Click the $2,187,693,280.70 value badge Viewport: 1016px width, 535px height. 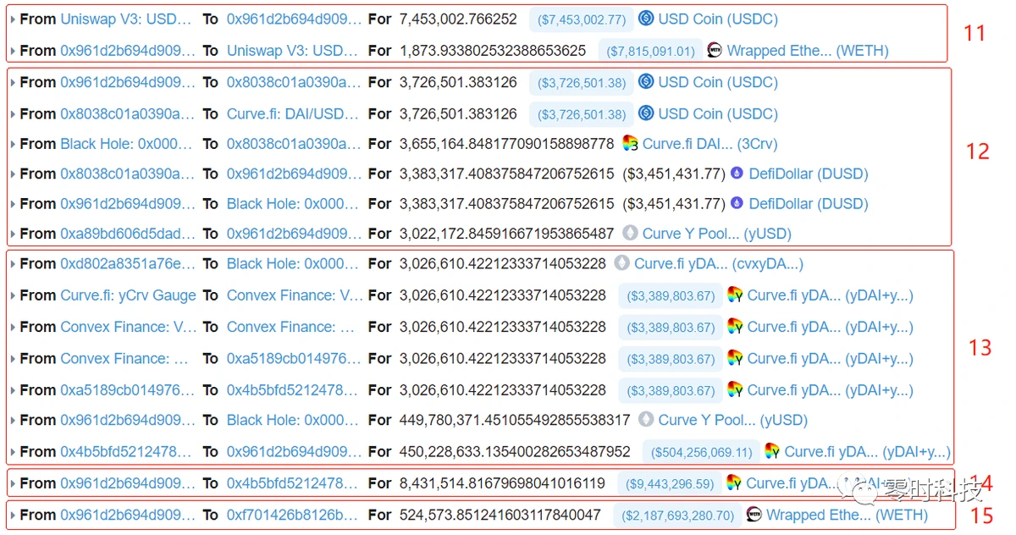pyautogui.click(x=678, y=515)
